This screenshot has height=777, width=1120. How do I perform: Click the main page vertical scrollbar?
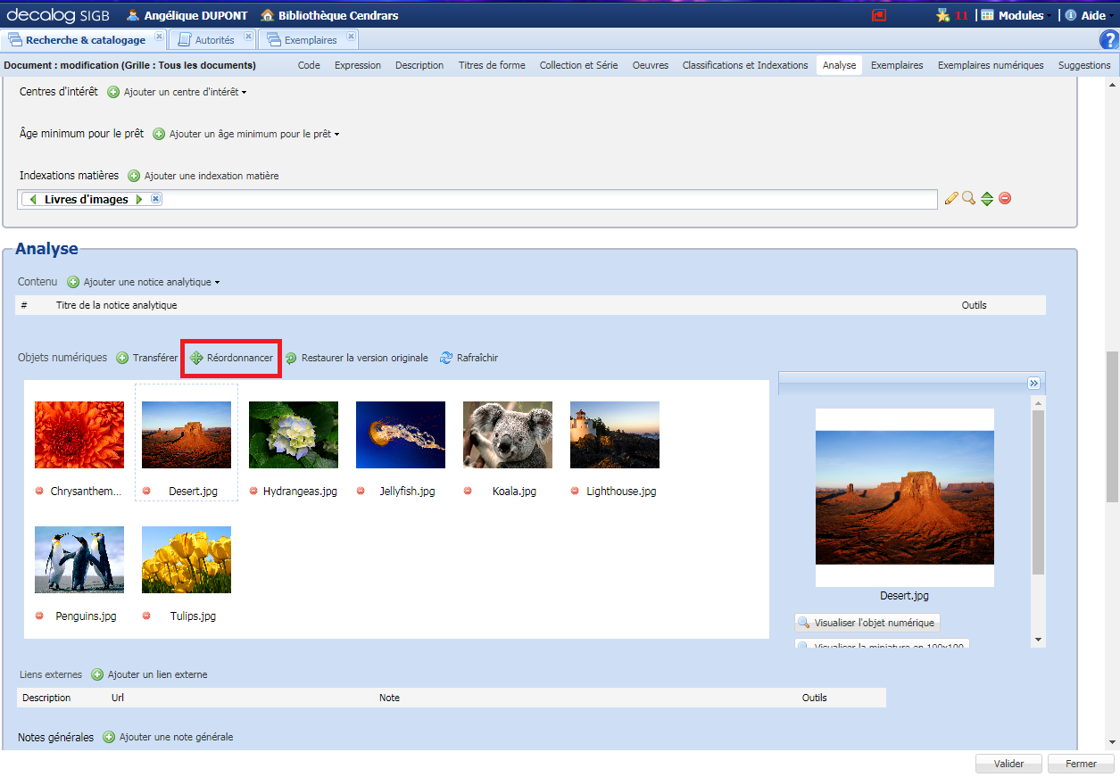1112,428
